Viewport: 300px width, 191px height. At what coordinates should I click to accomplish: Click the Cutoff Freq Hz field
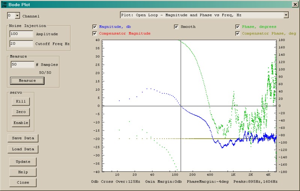coord(22,43)
